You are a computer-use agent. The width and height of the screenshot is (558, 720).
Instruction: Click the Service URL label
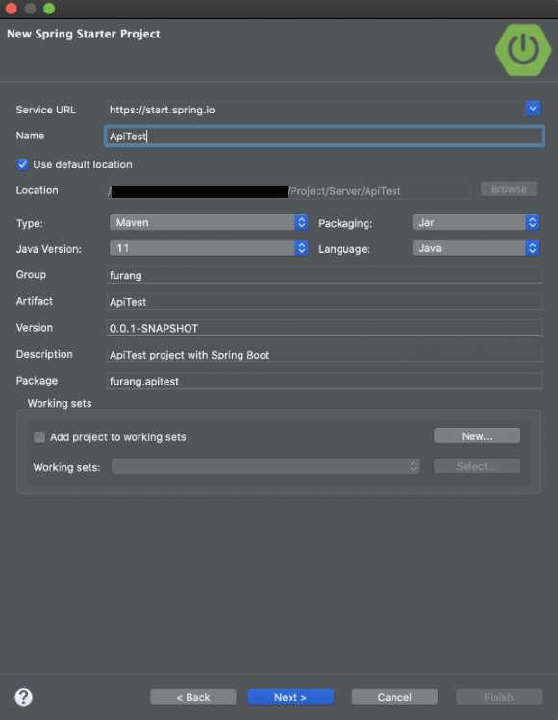[46, 110]
